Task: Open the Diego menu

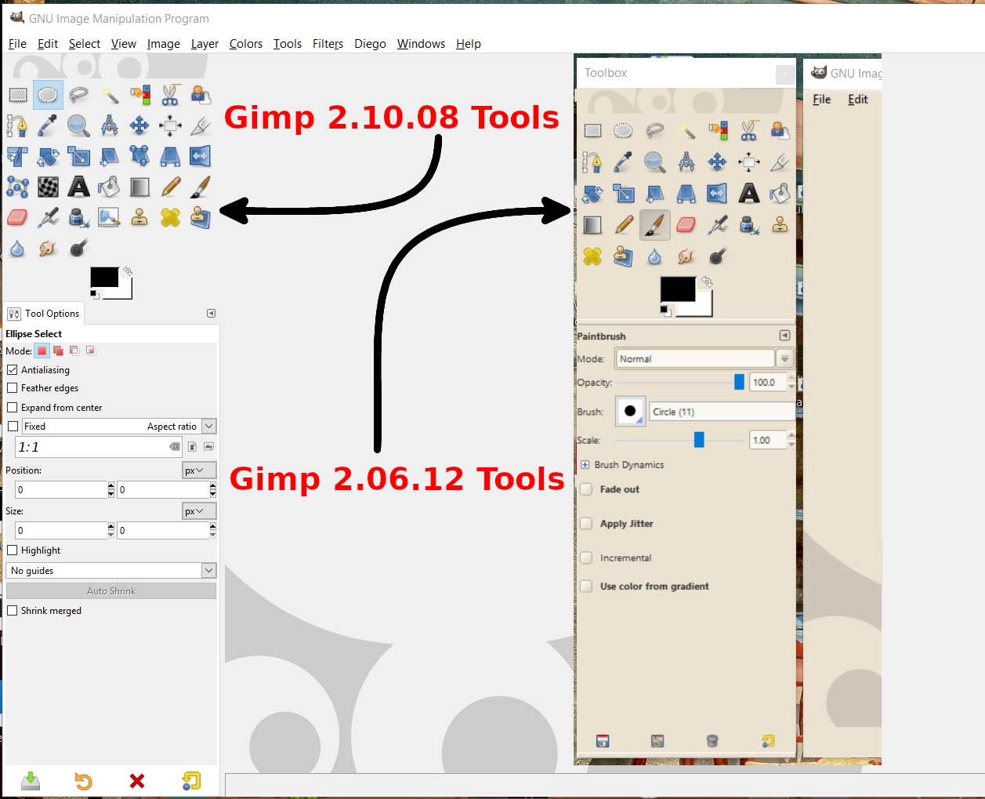Action: [x=370, y=44]
